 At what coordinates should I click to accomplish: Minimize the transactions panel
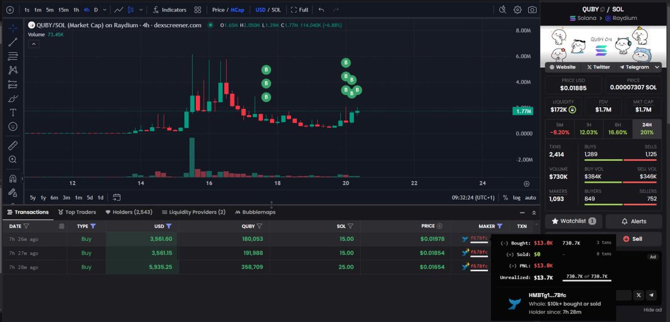point(522,213)
